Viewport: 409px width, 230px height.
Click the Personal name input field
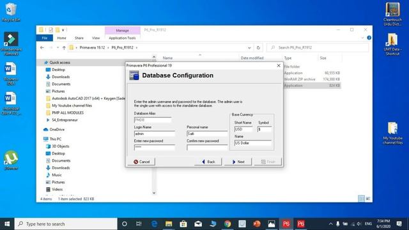(x=207, y=134)
